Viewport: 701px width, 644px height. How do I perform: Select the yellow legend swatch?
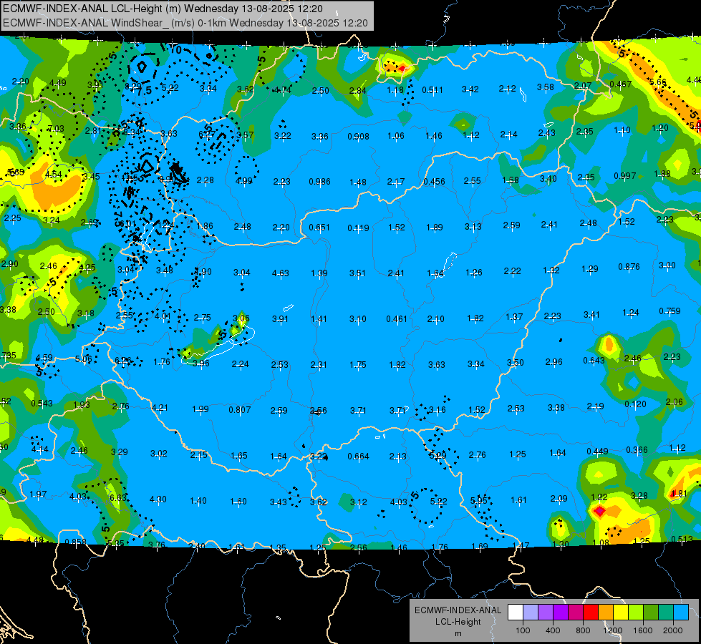[621, 612]
